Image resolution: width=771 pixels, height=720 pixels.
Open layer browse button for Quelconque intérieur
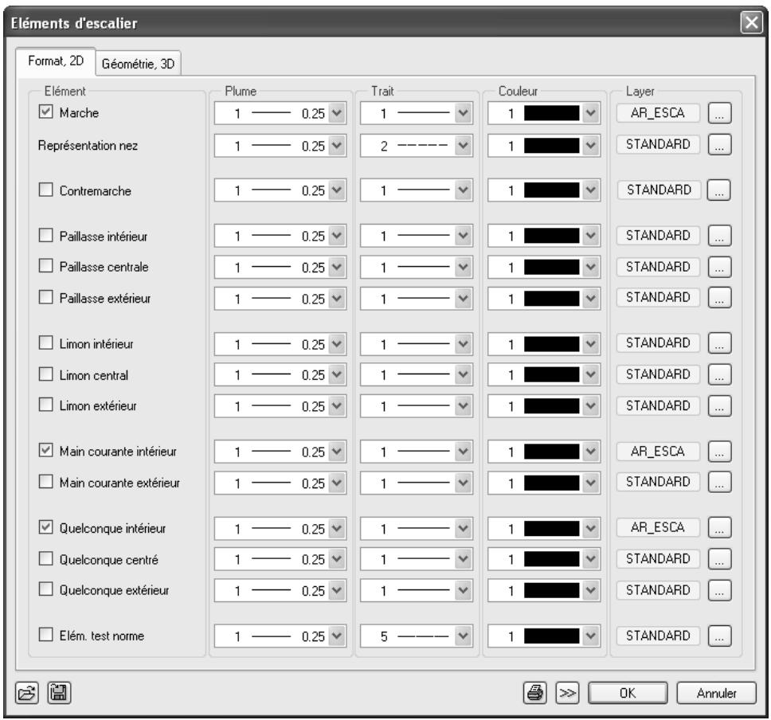(x=719, y=528)
